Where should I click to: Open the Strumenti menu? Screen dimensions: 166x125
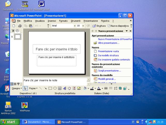[x=76, y=21]
